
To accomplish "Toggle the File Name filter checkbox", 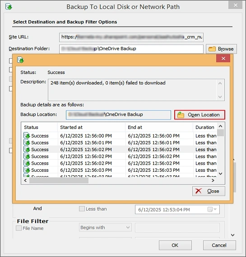I will (19, 228).
